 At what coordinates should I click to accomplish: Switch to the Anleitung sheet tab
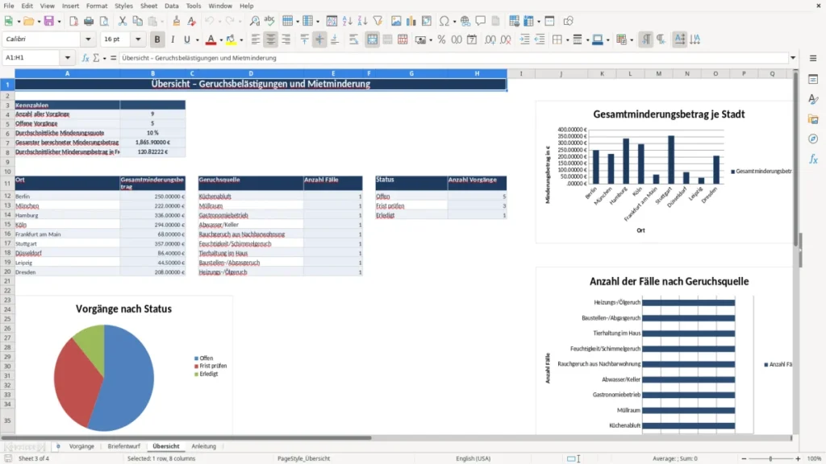point(204,446)
